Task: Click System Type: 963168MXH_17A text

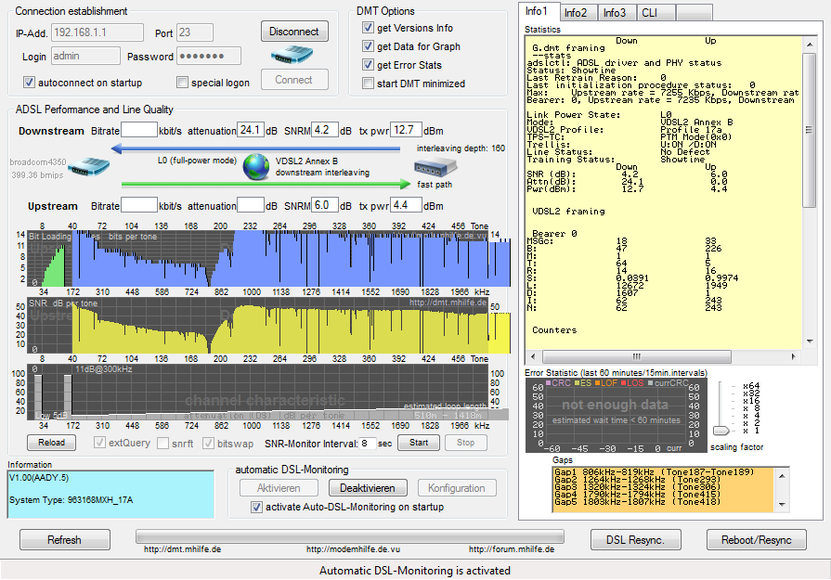Action: (x=71, y=499)
